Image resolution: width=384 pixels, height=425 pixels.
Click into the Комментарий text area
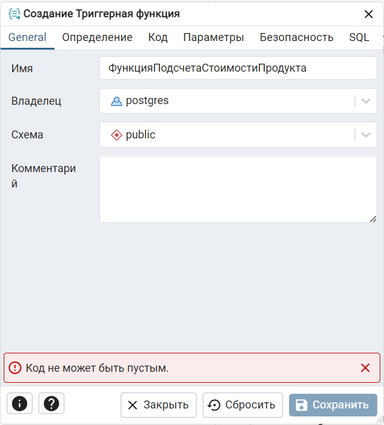[x=238, y=189]
